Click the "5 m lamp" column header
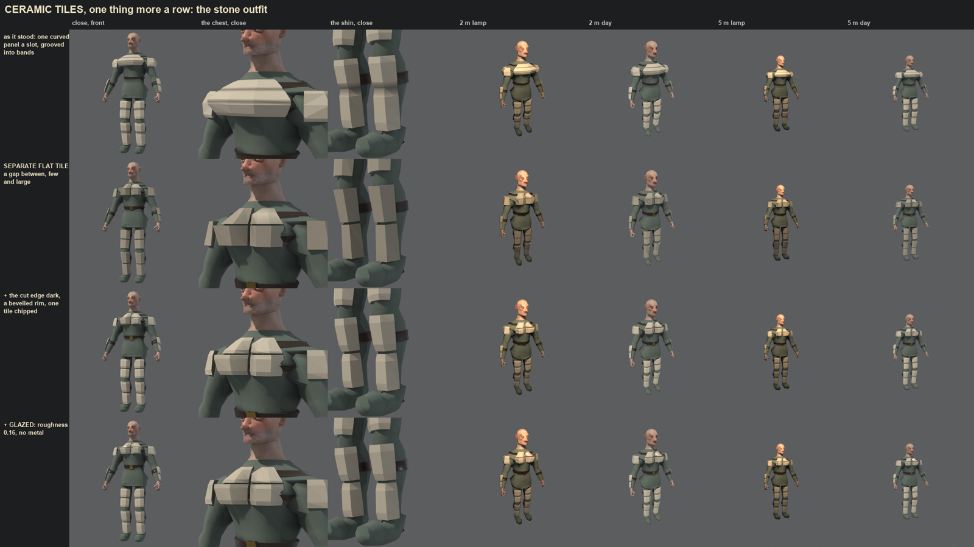This screenshot has height=547, width=974. coord(731,23)
